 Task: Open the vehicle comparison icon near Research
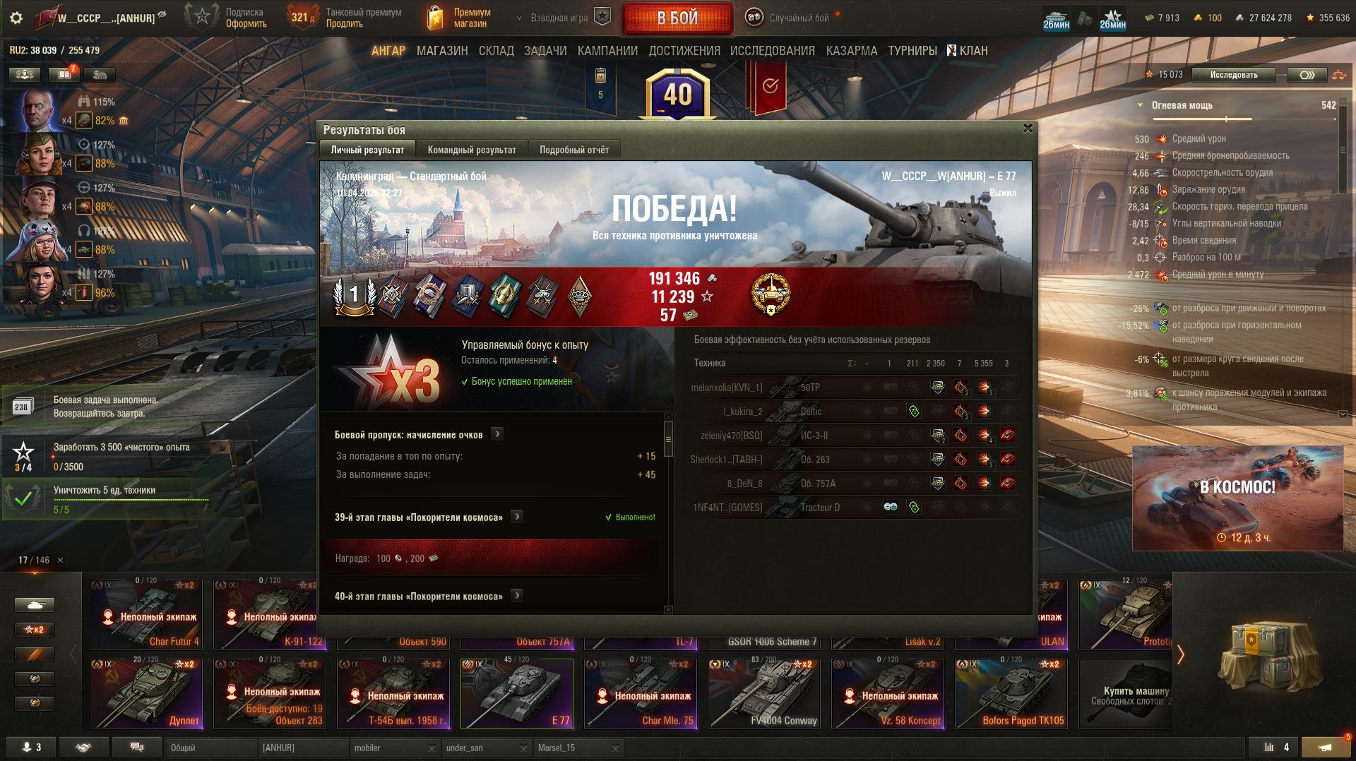1339,75
